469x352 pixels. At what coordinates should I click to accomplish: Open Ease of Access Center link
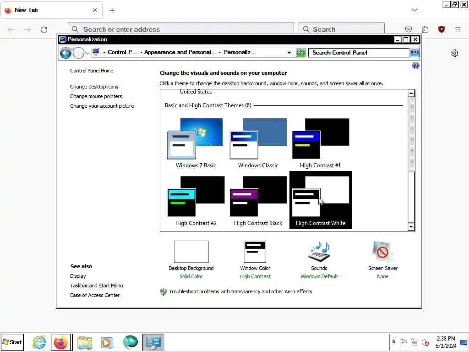[95, 295]
